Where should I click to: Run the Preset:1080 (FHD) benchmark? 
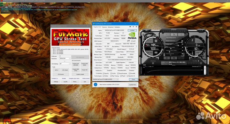coord(76,70)
